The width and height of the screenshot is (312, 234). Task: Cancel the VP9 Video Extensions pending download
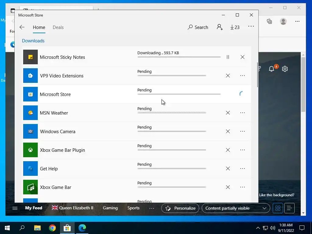pos(228,76)
